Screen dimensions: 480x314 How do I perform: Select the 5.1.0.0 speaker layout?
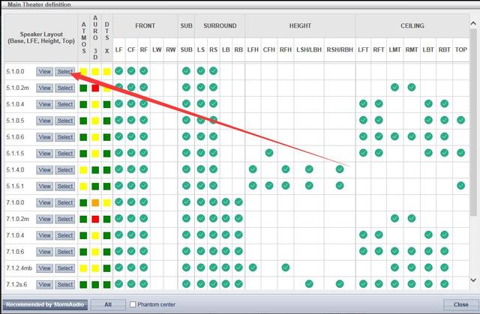[x=65, y=71]
